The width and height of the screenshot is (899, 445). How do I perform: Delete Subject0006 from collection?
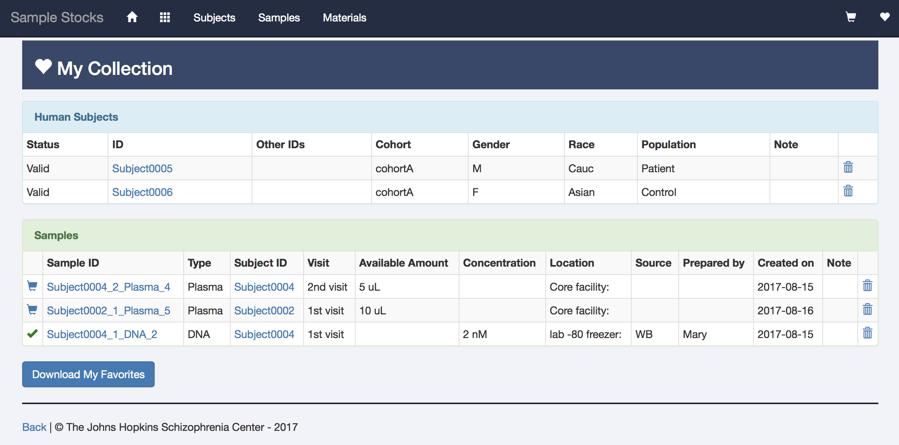pos(848,191)
